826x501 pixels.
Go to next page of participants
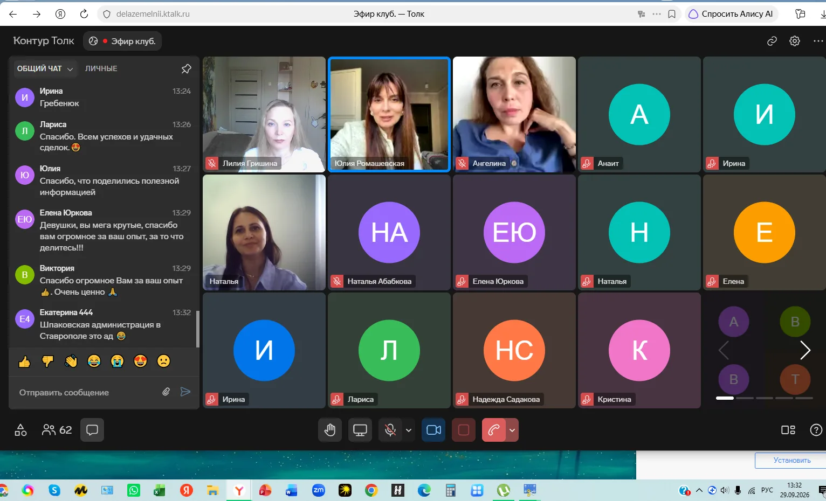(x=805, y=350)
